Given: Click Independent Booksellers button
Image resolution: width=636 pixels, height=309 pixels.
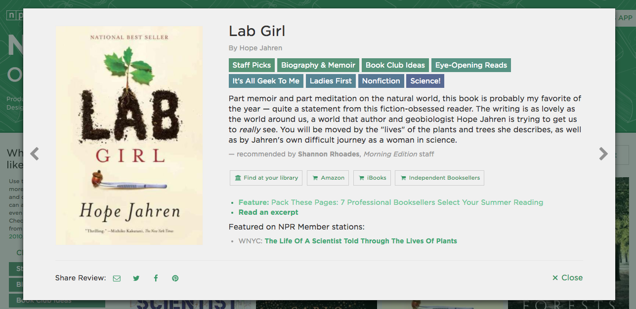Looking at the screenshot, I should (439, 178).
